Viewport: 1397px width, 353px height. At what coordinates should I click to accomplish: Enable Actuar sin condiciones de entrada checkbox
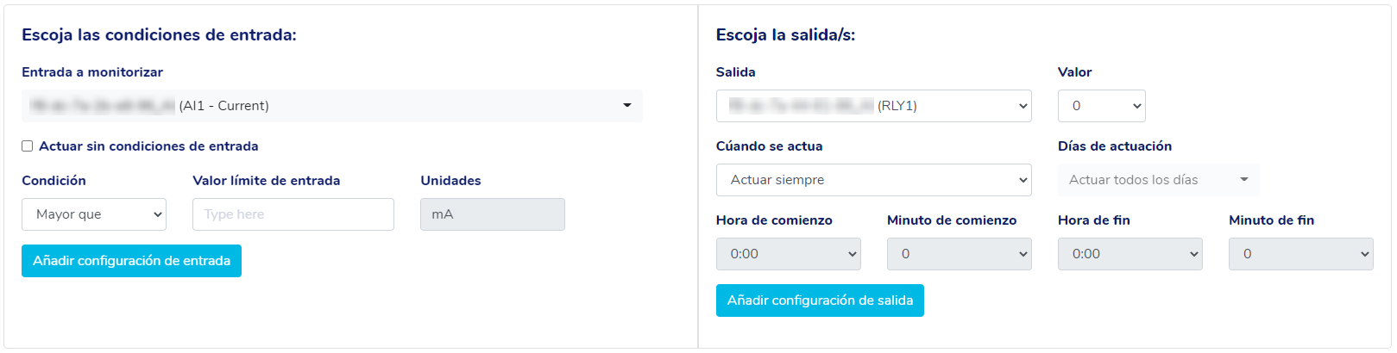coord(28,146)
